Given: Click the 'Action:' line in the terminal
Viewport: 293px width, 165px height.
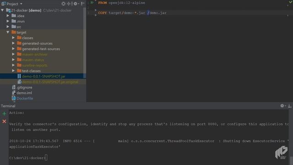Looking at the screenshot, I should pyautogui.click(x=16, y=113).
